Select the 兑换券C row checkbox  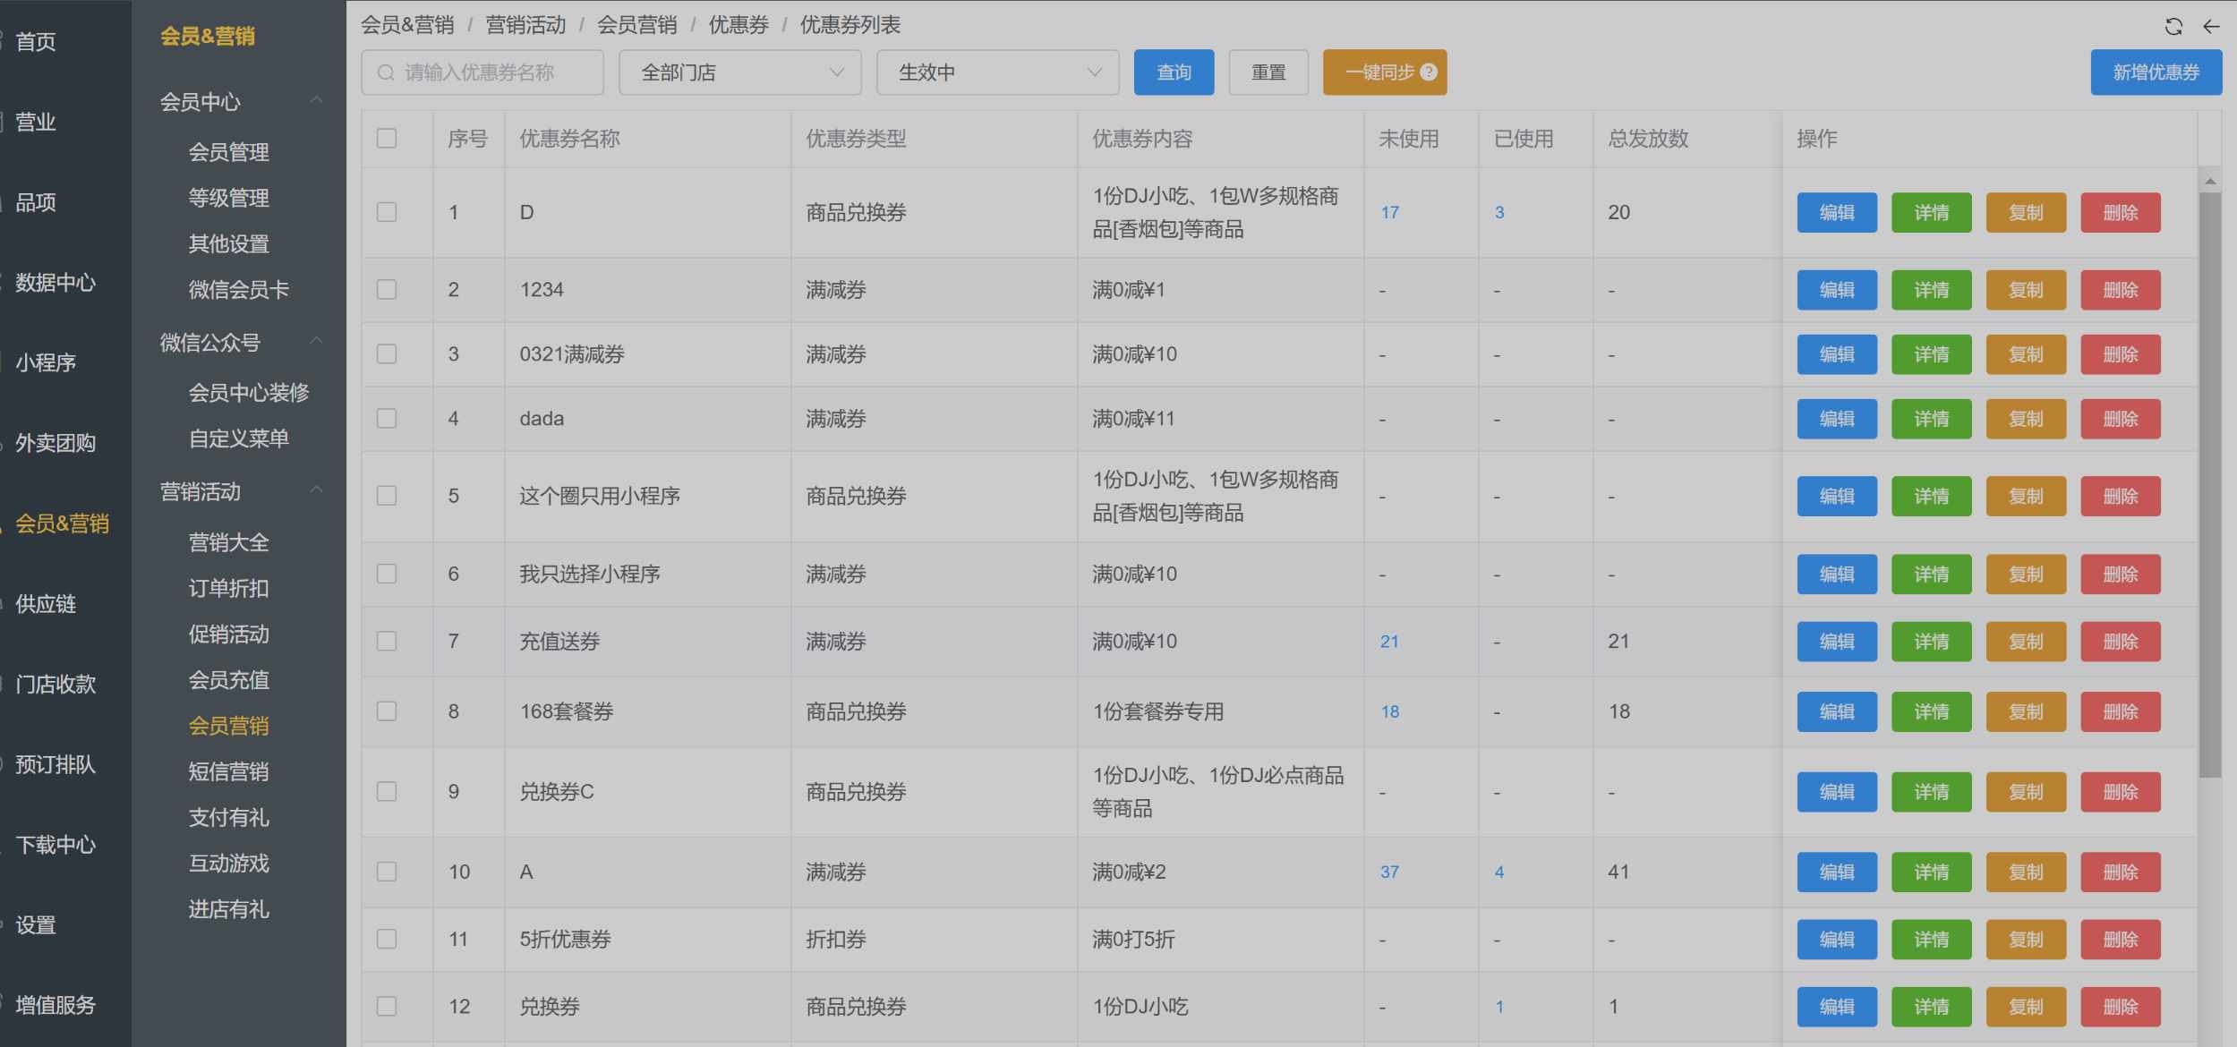click(x=387, y=792)
